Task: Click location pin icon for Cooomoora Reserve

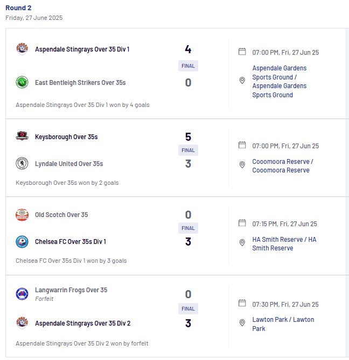Action: tap(242, 164)
